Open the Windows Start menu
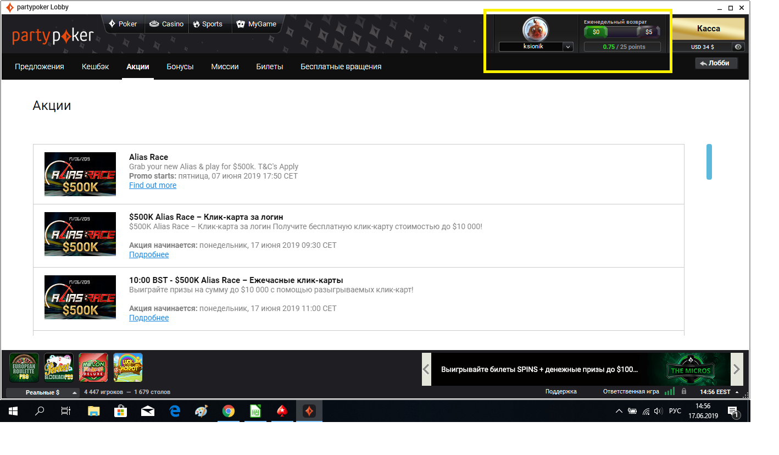Image resolution: width=779 pixels, height=455 pixels. click(13, 411)
